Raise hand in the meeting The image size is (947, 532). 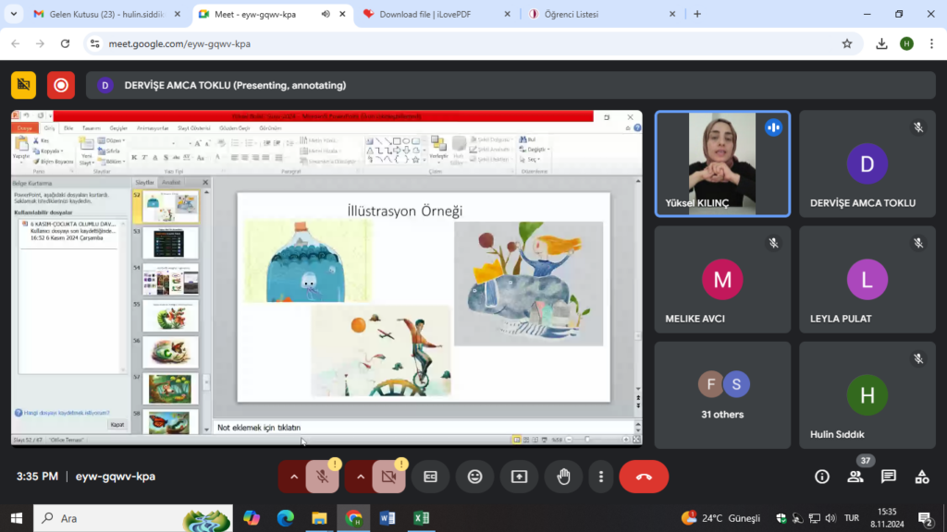pos(563,477)
